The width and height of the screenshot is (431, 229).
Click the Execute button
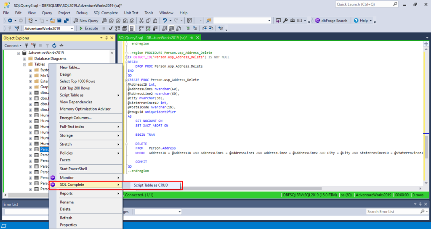pyautogui.click(x=88, y=28)
